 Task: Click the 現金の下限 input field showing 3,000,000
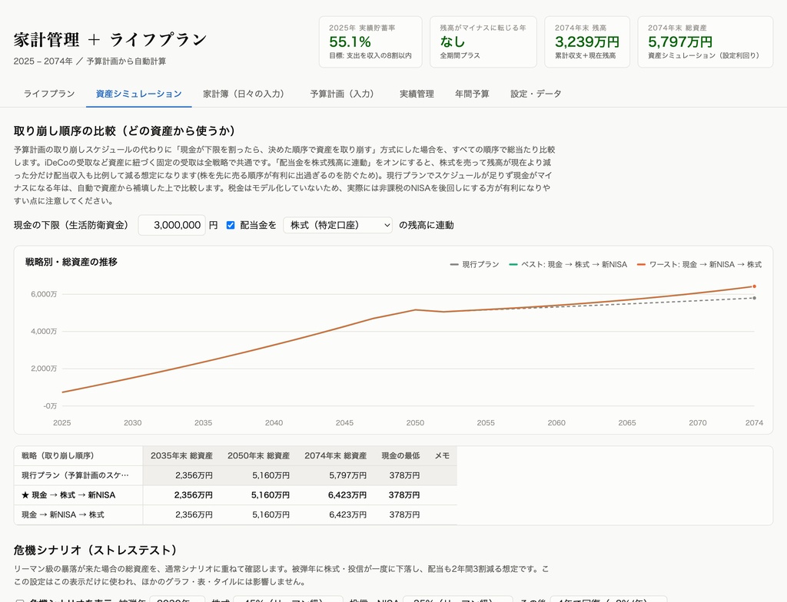(x=171, y=225)
